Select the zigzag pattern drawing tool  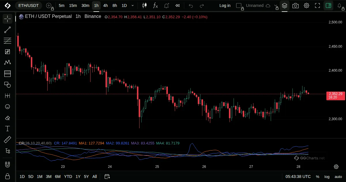click(x=7, y=63)
